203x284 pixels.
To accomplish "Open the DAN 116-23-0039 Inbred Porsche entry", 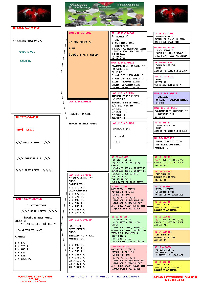I will 88,136.
